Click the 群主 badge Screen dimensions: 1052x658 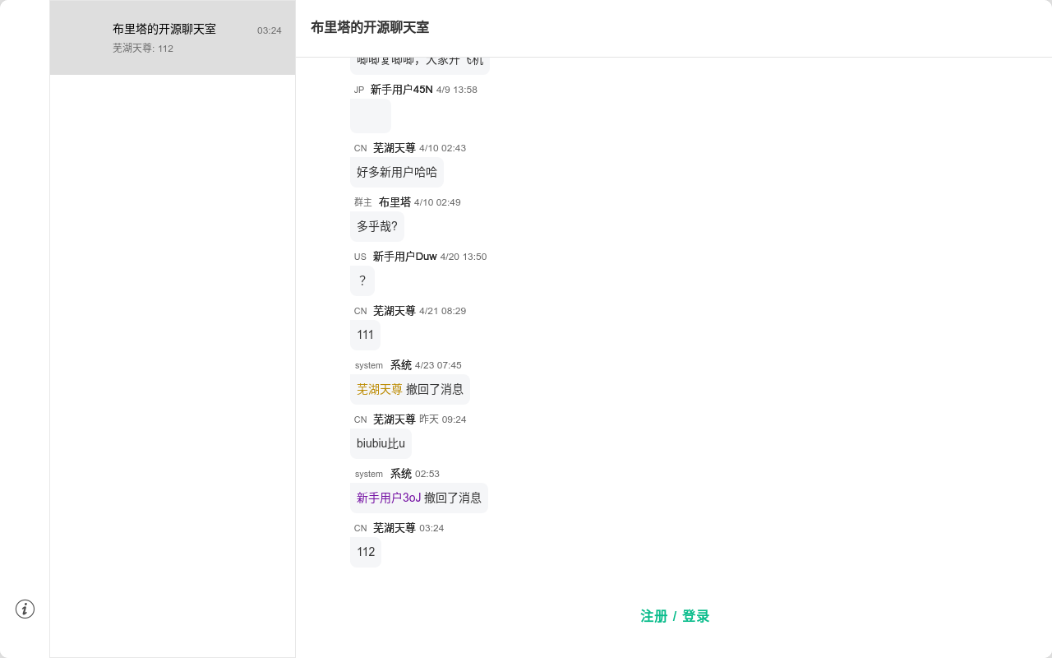click(x=363, y=202)
